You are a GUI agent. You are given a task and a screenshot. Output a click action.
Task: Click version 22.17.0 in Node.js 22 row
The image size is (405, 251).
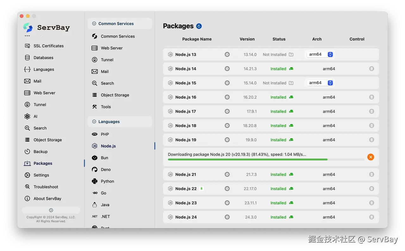(x=250, y=189)
